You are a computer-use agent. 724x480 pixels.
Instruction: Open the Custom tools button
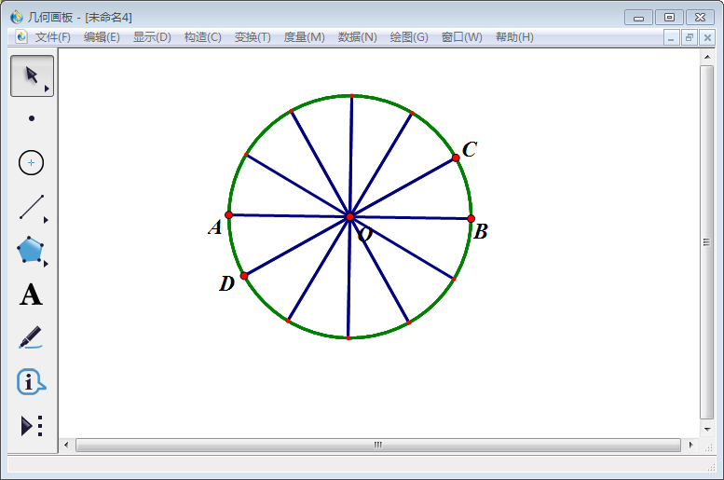(x=32, y=426)
